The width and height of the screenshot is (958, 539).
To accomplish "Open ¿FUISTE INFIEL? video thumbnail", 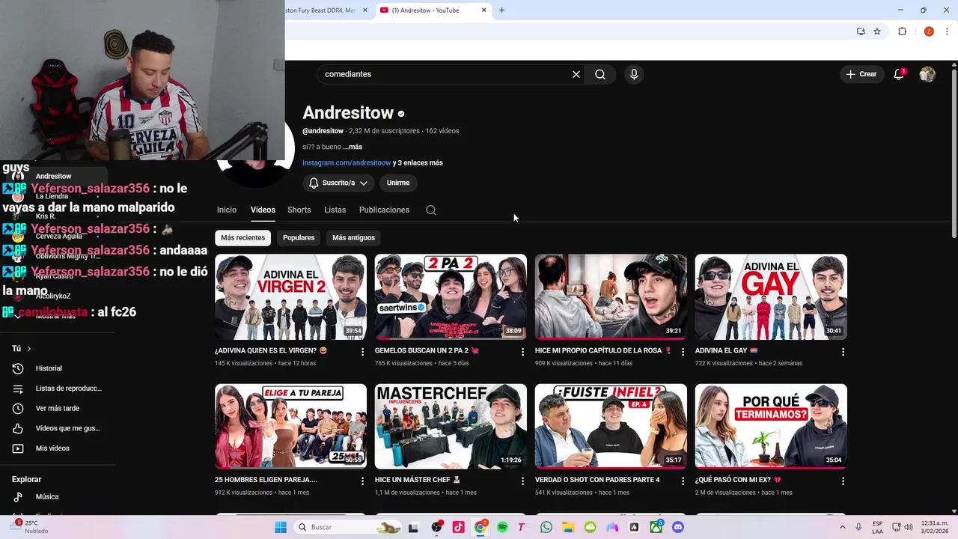I will (x=611, y=427).
